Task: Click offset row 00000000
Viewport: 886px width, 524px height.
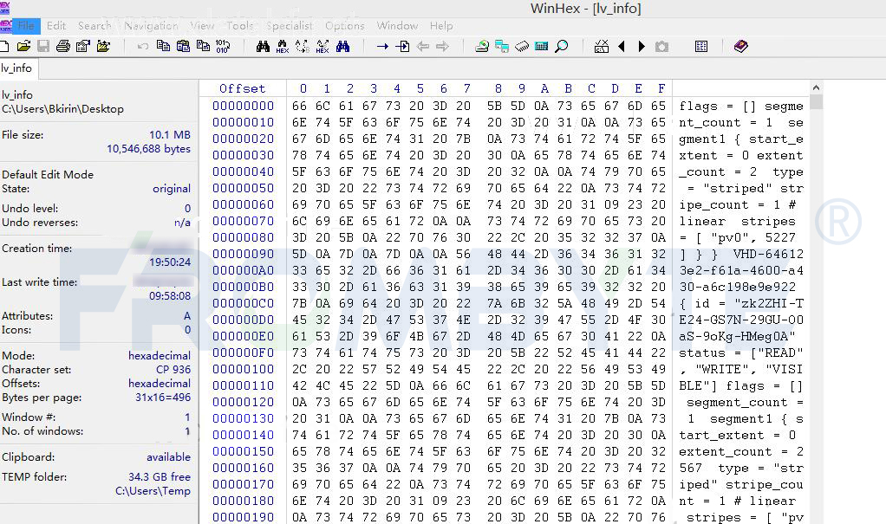Action: click(x=243, y=106)
